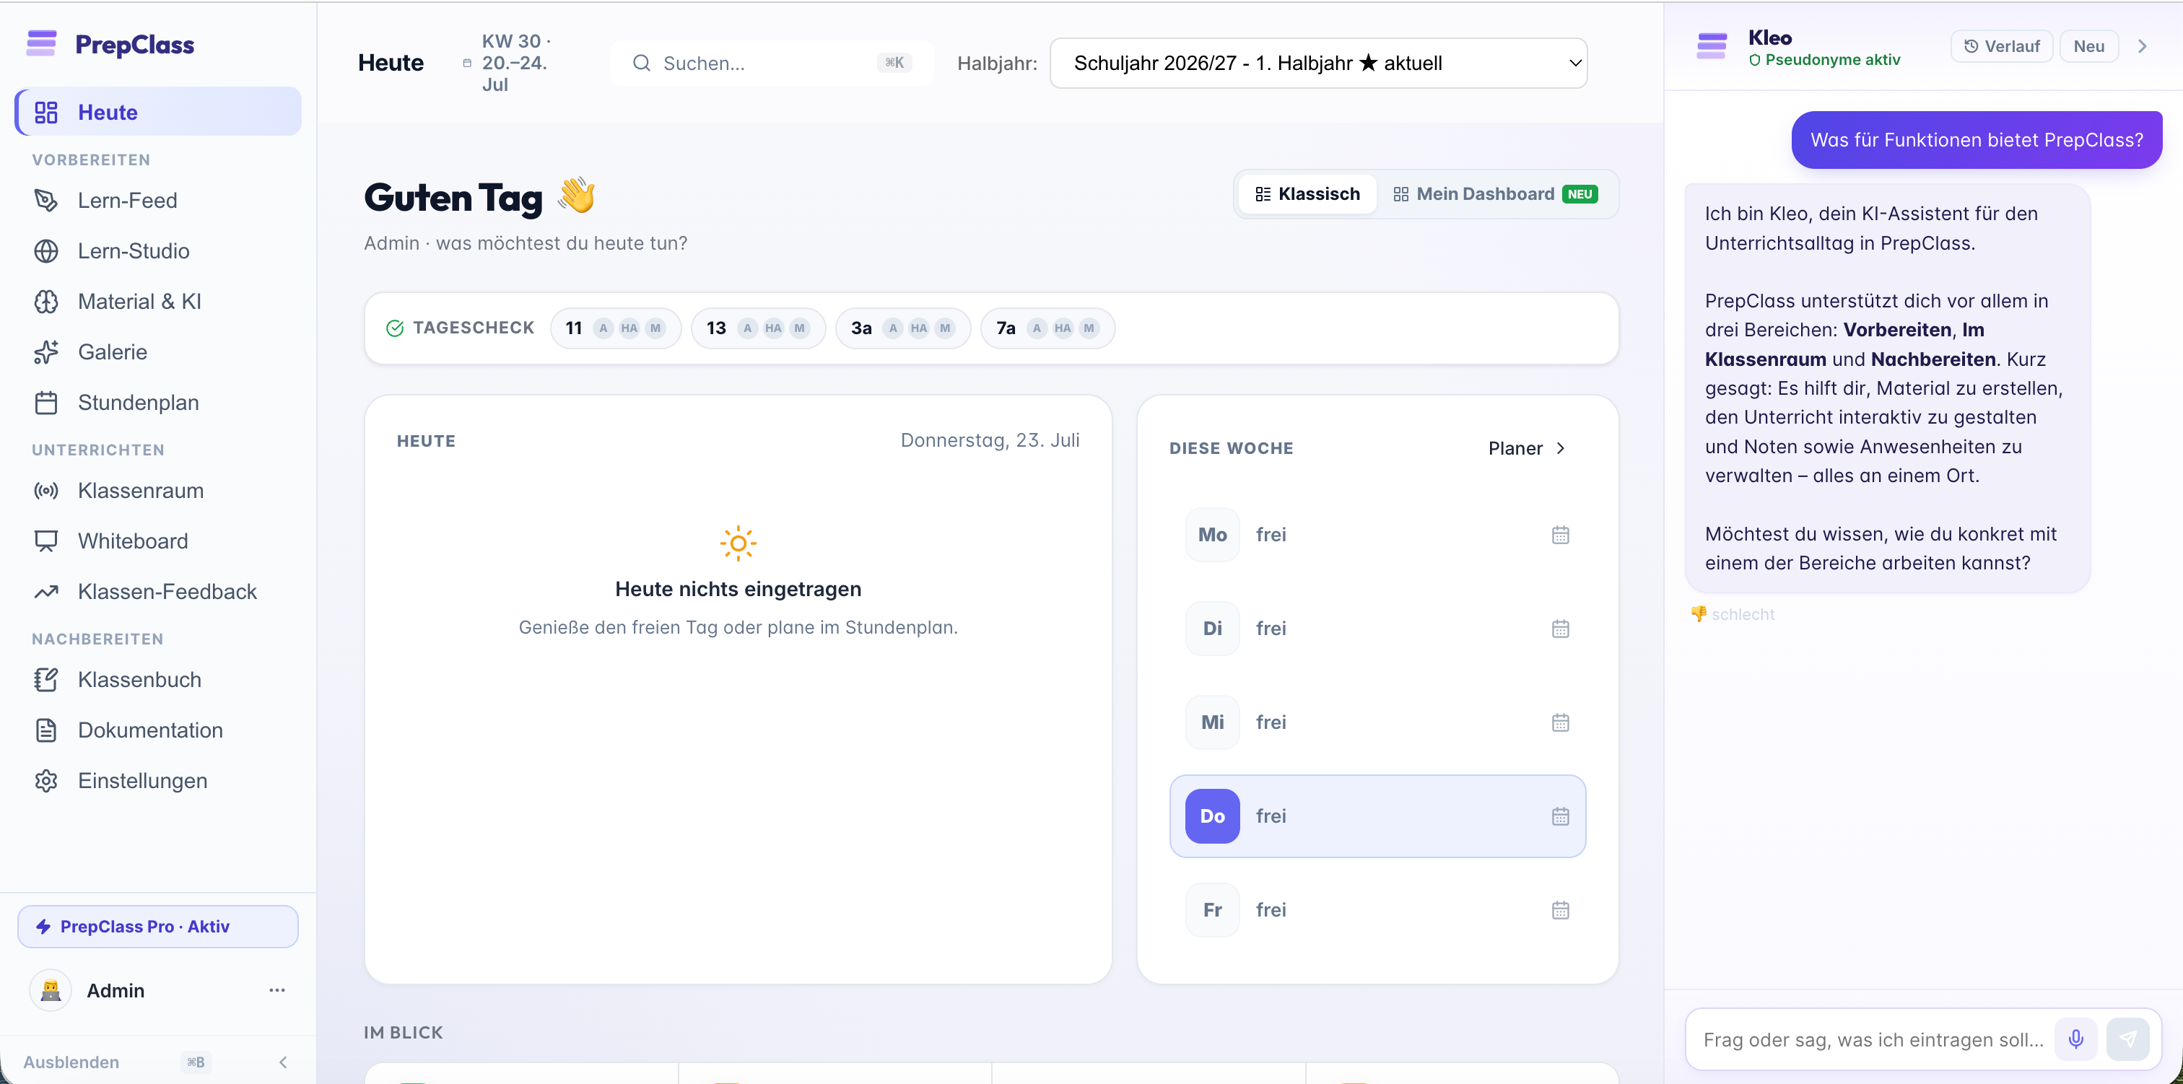Open the Whiteboard presentation icon
The height and width of the screenshot is (1084, 2183).
(45, 541)
